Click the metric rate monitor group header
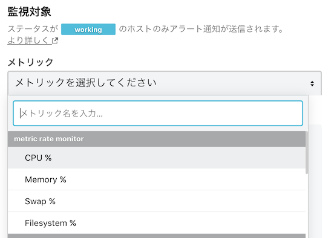Image resolution: width=331 pixels, height=238 pixels. (x=157, y=139)
